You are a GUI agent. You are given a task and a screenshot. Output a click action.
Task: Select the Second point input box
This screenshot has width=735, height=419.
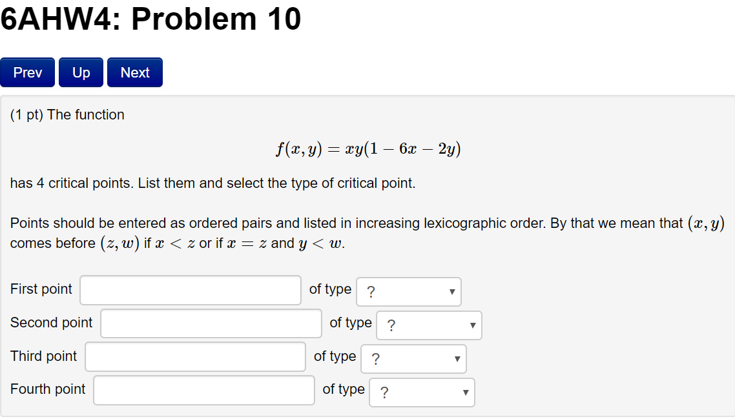pyautogui.click(x=211, y=323)
